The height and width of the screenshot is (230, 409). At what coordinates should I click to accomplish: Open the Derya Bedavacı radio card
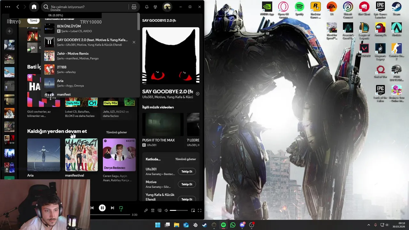click(x=119, y=160)
